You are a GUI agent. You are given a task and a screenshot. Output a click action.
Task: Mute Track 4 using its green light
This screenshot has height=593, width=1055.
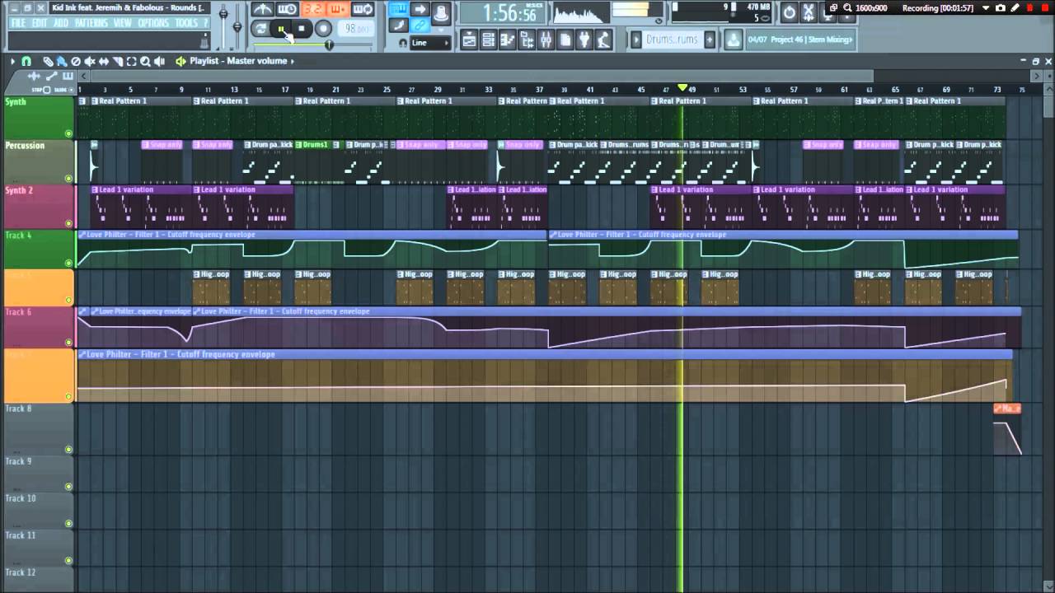(68, 264)
